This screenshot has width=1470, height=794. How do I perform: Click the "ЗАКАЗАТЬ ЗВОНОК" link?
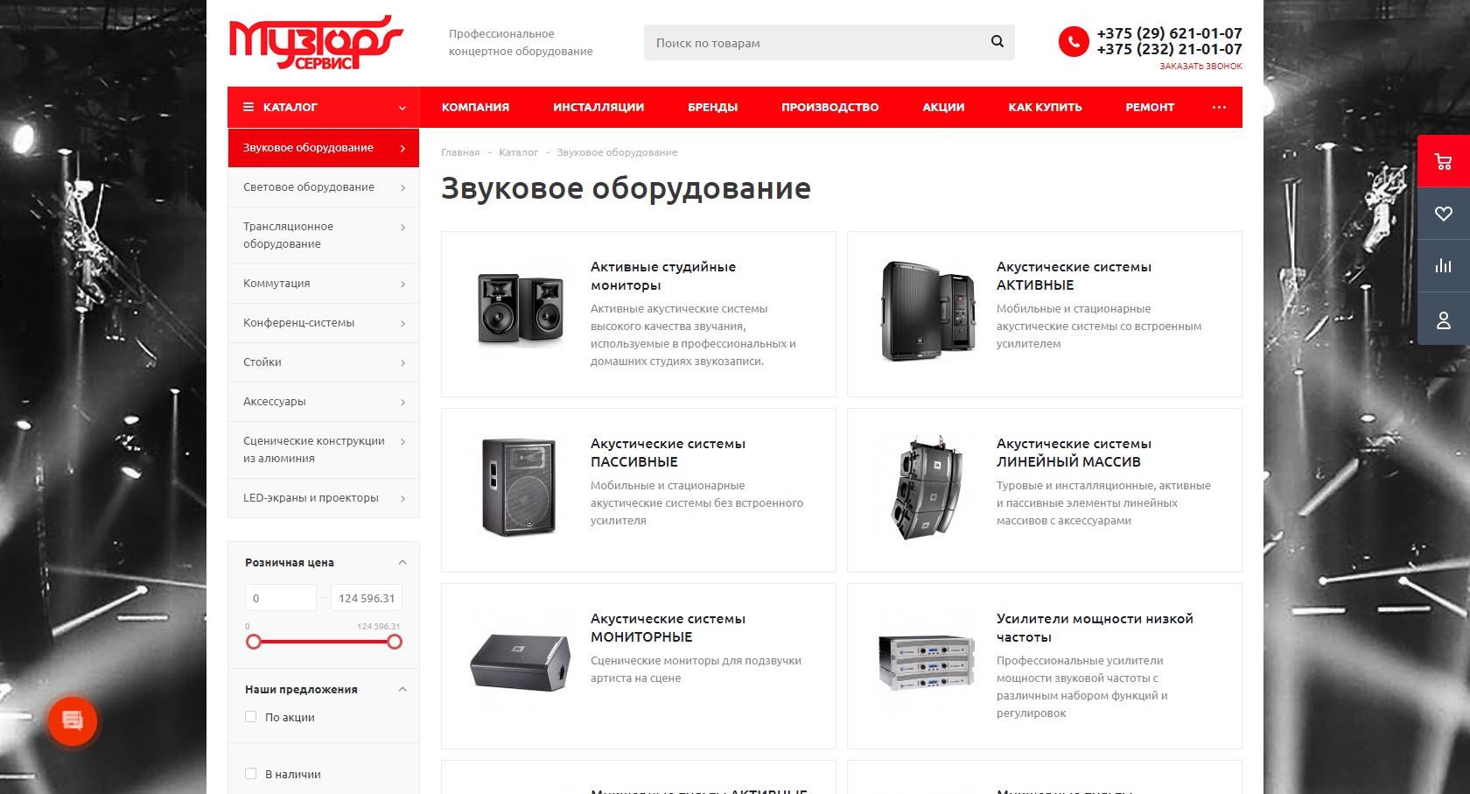click(x=1200, y=67)
